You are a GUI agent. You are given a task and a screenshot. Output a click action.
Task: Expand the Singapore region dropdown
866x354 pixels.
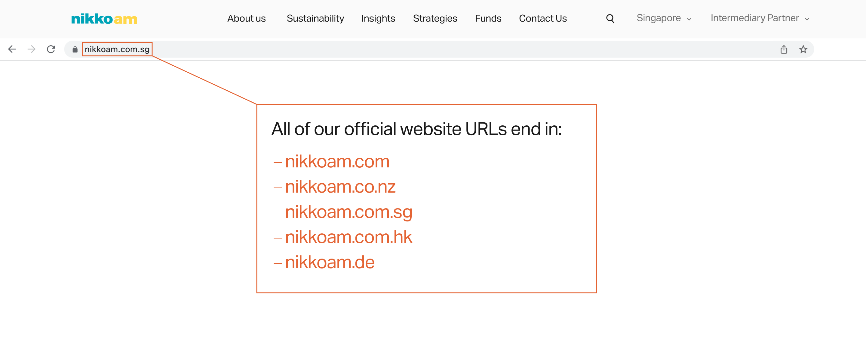(664, 18)
